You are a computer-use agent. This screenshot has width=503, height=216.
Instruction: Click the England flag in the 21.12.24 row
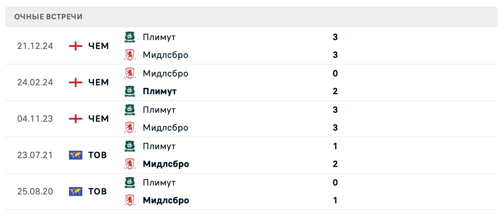(x=76, y=46)
